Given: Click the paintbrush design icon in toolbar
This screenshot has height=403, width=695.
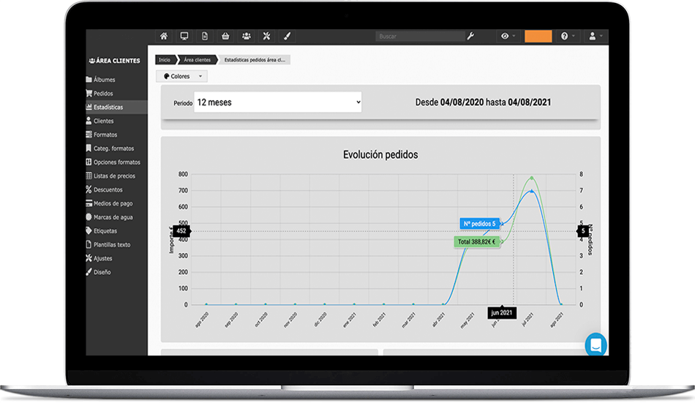Looking at the screenshot, I should point(288,37).
